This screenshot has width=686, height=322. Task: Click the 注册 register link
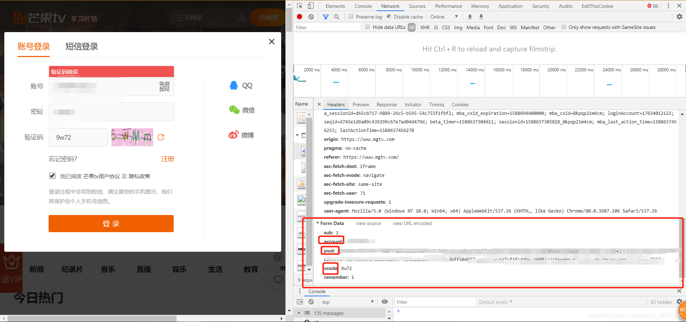(x=167, y=159)
